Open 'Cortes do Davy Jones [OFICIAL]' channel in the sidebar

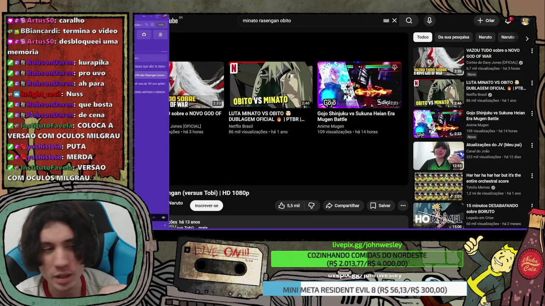pos(492,62)
